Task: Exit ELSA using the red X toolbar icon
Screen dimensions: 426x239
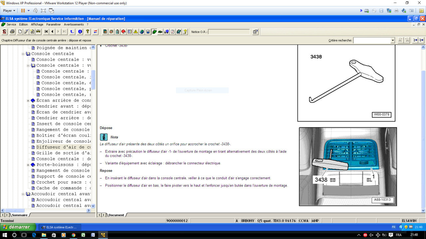Action: [x=4, y=32]
